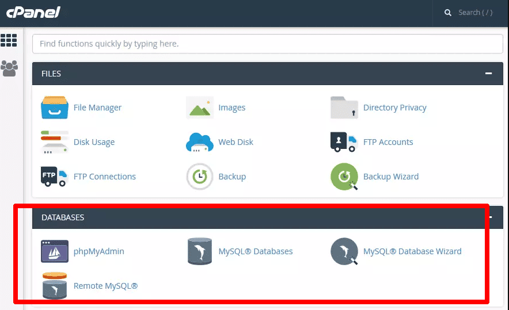This screenshot has width=509, height=310.
Task: Open FTP Accounts link
Action: click(x=388, y=142)
